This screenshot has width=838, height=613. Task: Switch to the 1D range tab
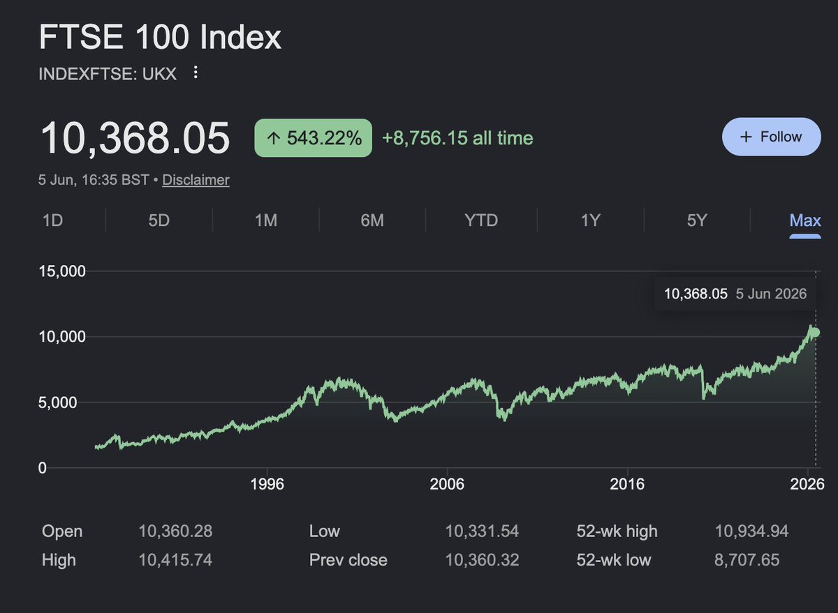coord(53,220)
